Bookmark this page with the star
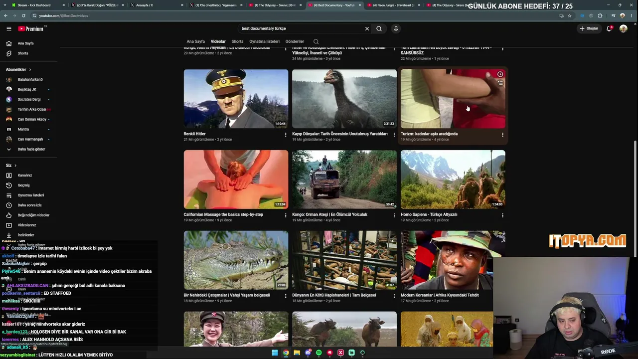This screenshot has width=638, height=359. click(x=569, y=15)
